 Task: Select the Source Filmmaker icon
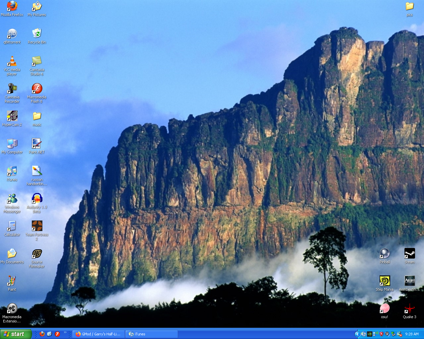point(37,254)
